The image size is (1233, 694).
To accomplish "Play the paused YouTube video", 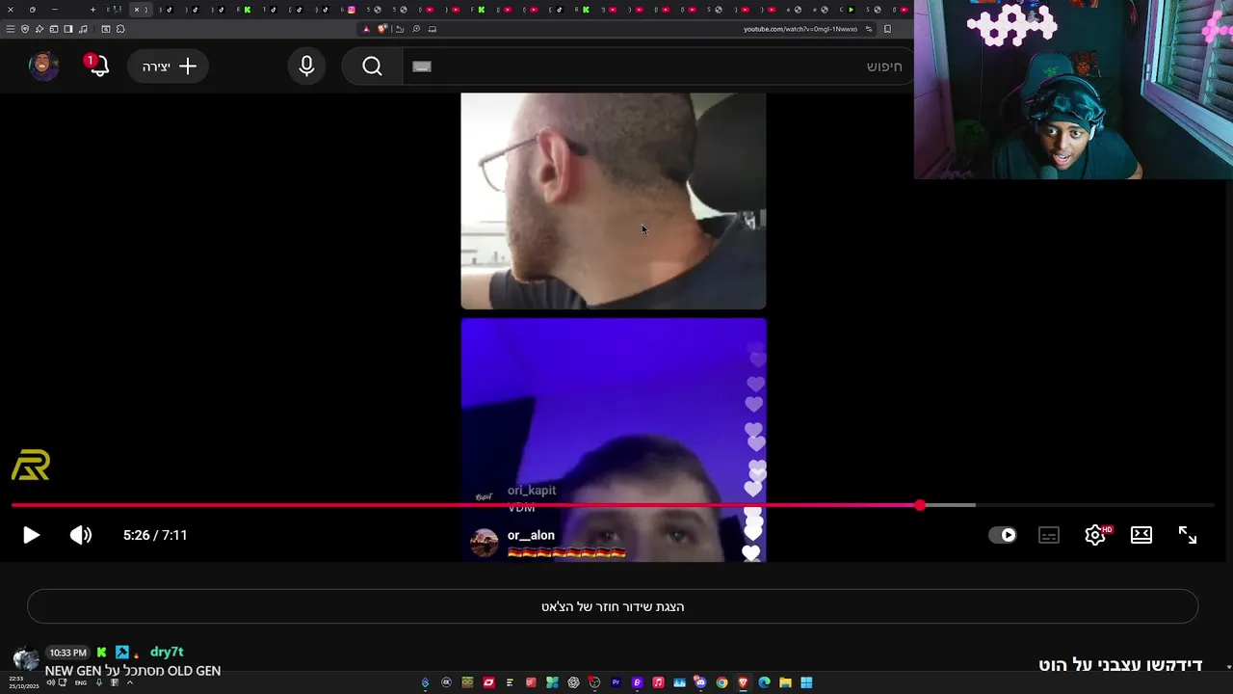I will 31,535.
